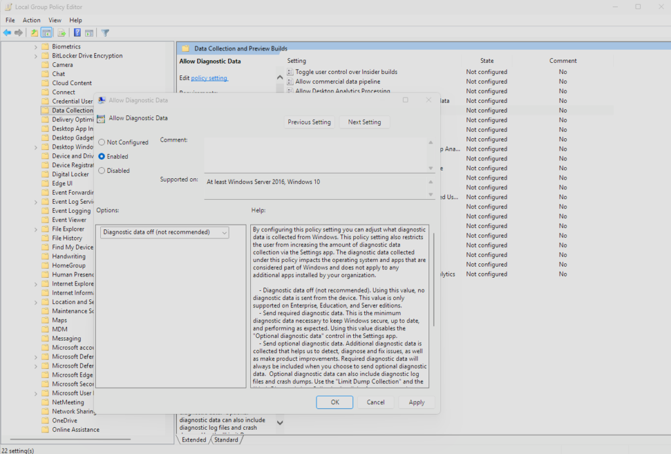The image size is (671, 454).
Task: Click the tree pane horizontal scrollbar
Action: (x=69, y=439)
